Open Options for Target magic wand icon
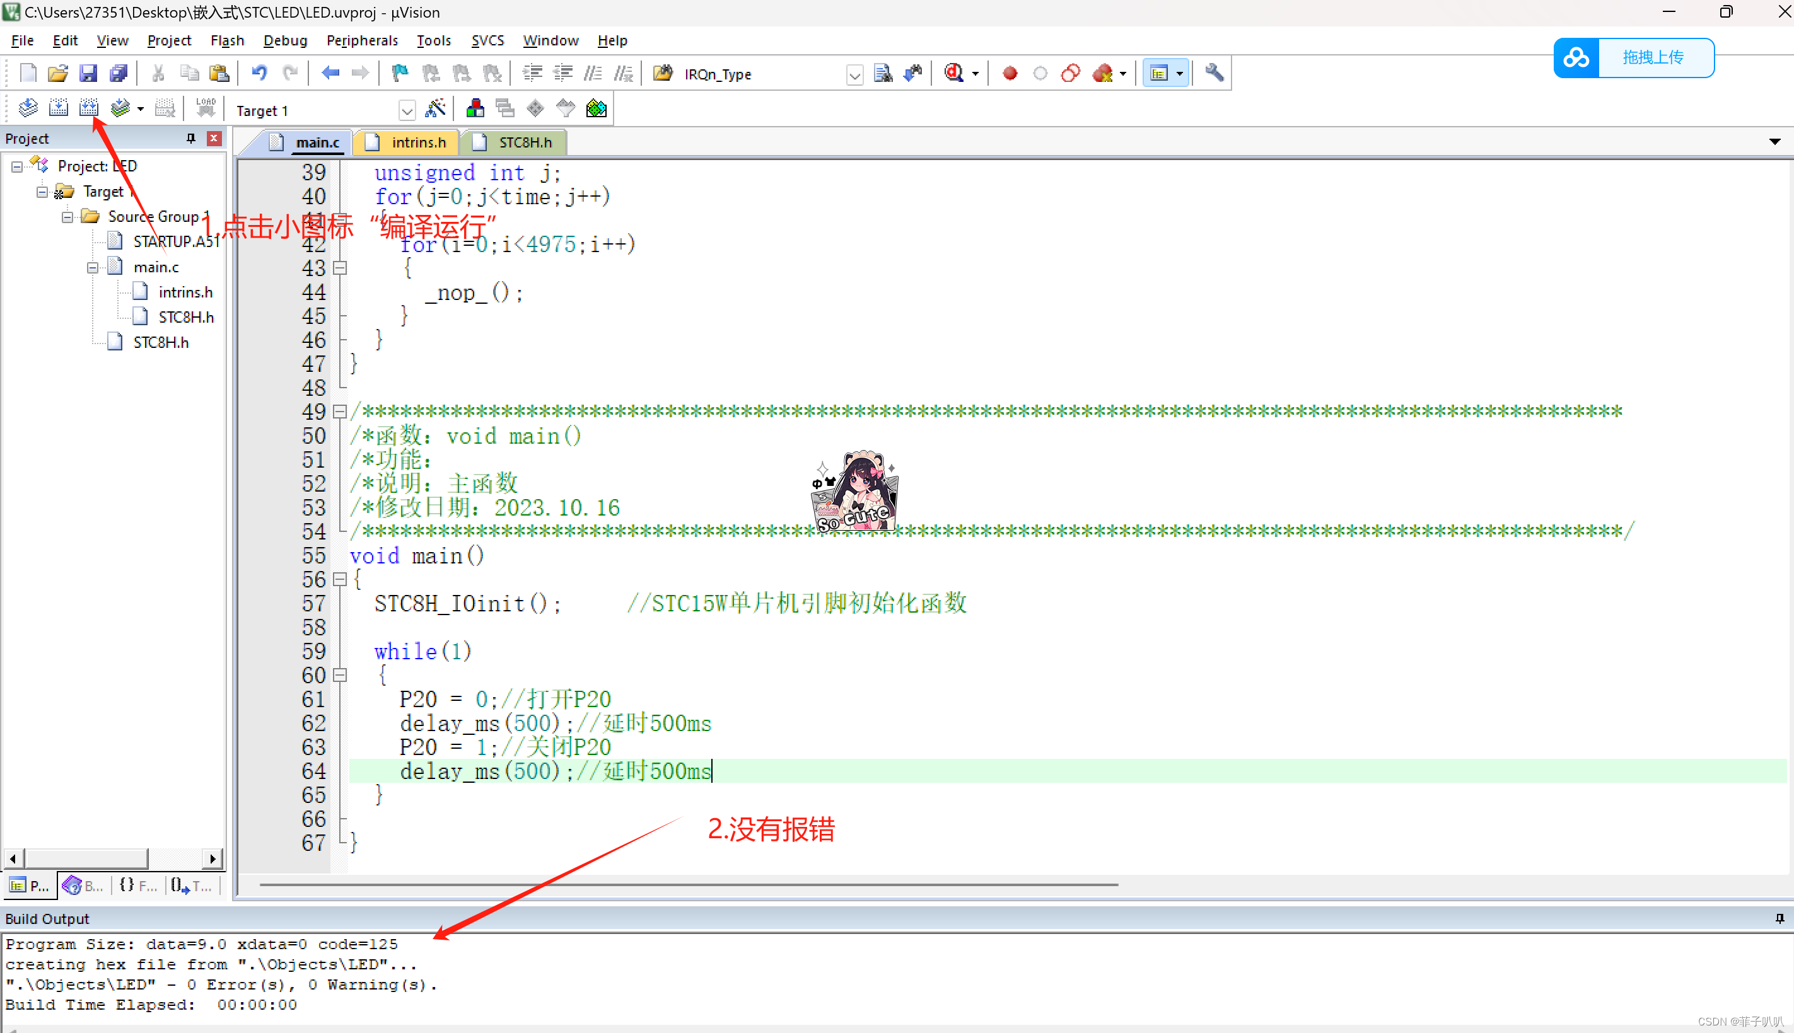The width and height of the screenshot is (1794, 1033). pyautogui.click(x=435, y=108)
